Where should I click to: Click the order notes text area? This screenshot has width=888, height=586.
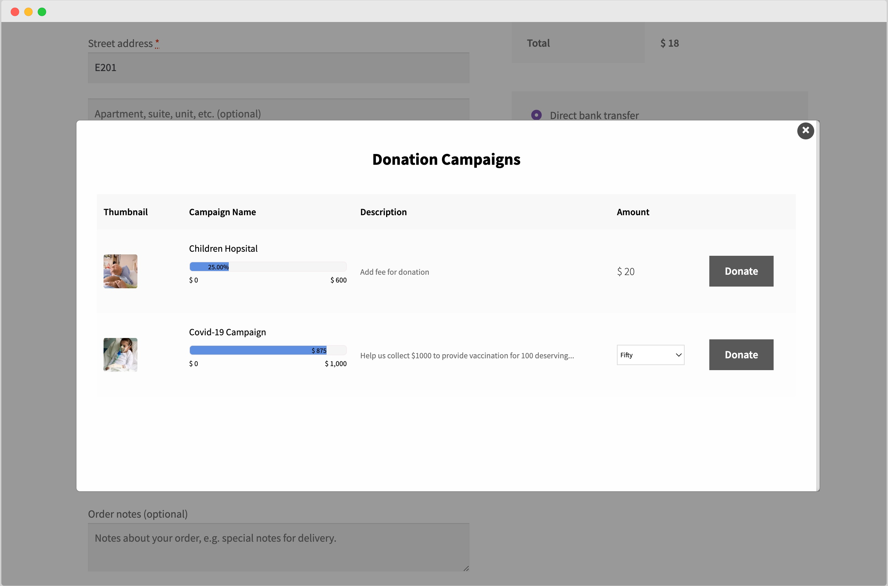point(278,547)
